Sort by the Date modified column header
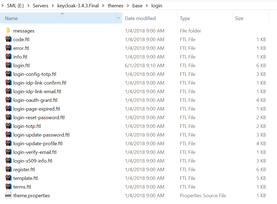 (150, 18)
